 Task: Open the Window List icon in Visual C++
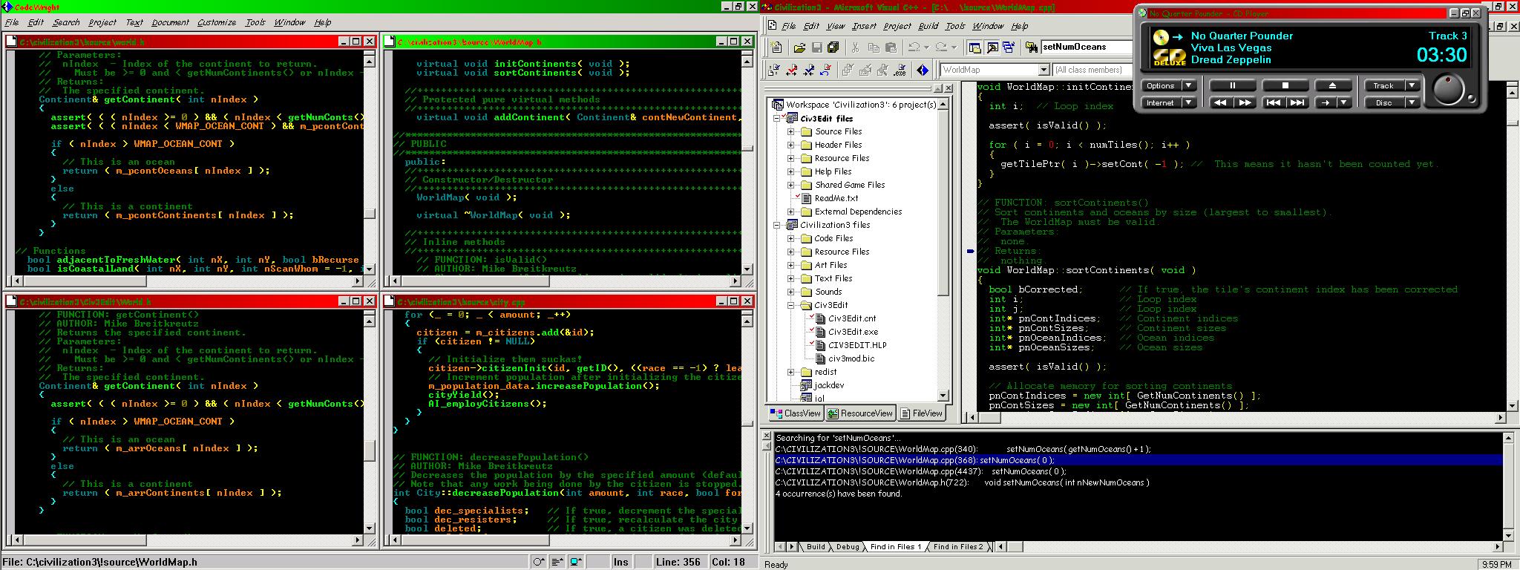coord(1009,47)
